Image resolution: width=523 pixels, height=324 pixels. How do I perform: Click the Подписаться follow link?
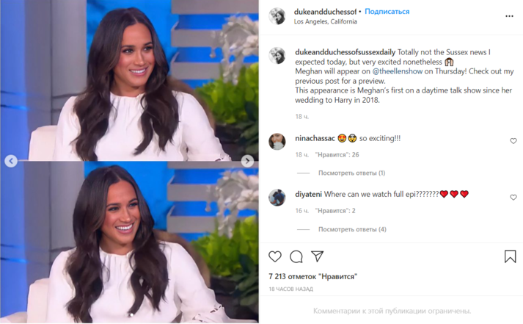pos(387,12)
